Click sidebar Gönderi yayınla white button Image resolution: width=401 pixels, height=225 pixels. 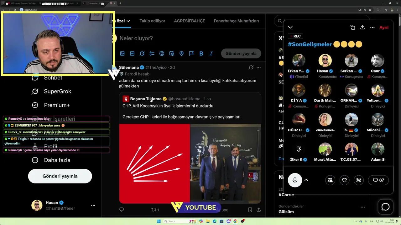tap(60, 176)
